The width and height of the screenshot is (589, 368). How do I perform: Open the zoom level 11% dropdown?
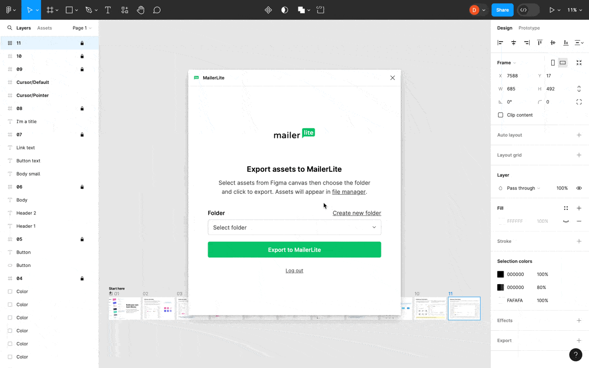click(574, 10)
